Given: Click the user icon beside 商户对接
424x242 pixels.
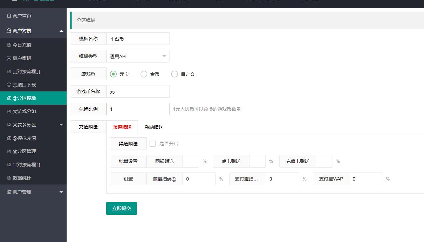Looking at the screenshot, I should coord(9,31).
